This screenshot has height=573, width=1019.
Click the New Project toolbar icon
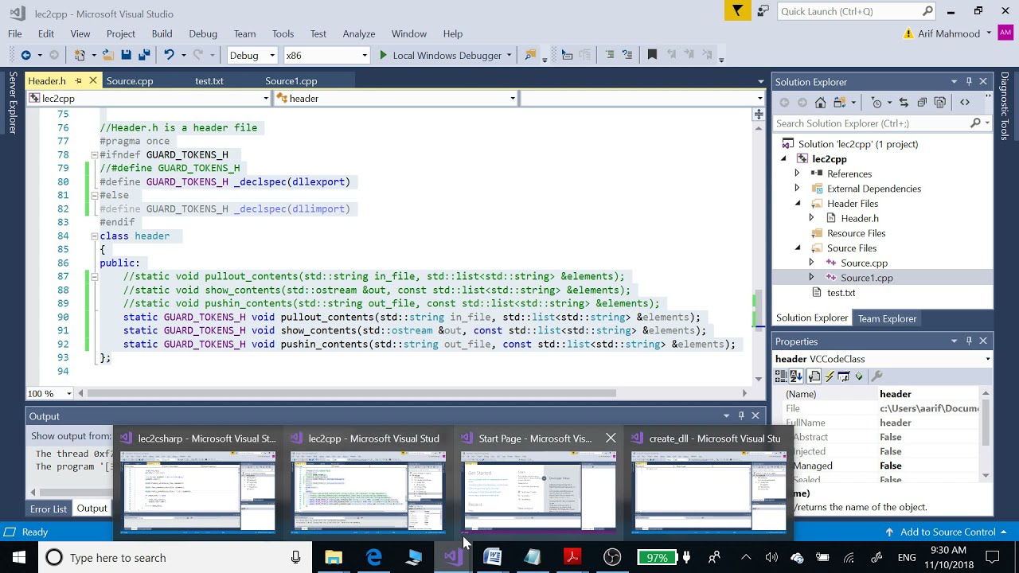tap(80, 55)
